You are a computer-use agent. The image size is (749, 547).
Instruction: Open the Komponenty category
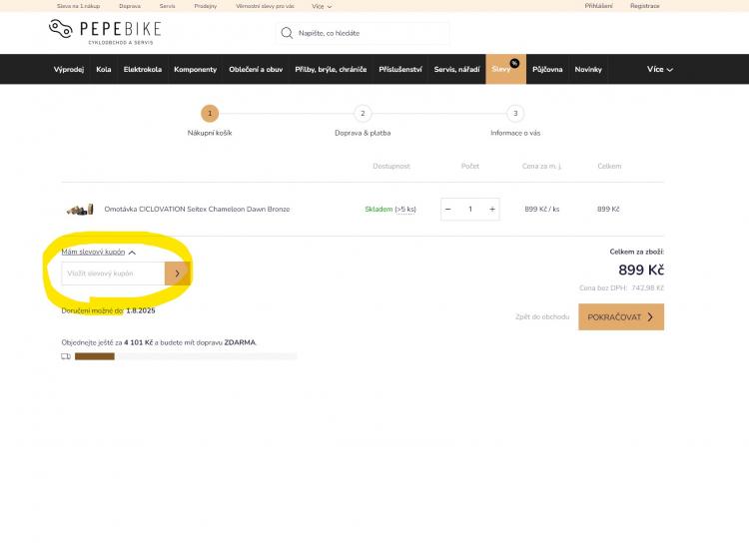[195, 70]
